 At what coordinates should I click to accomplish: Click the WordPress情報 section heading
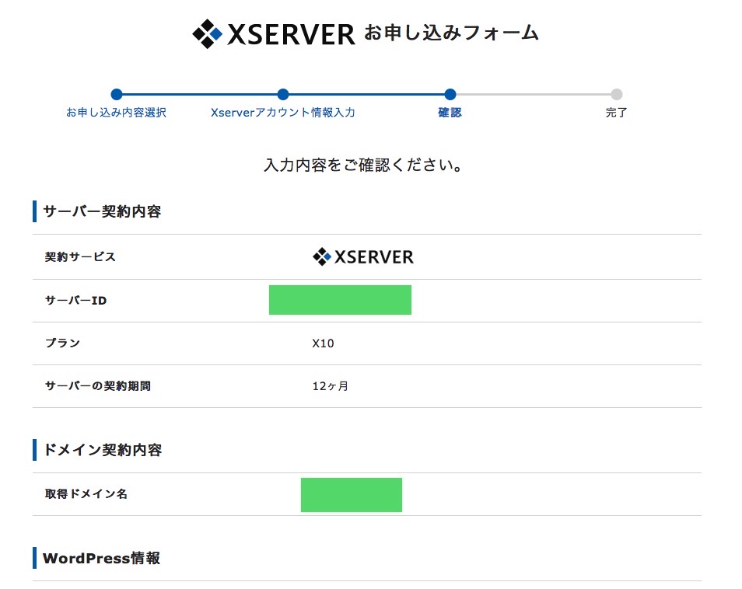[102, 558]
